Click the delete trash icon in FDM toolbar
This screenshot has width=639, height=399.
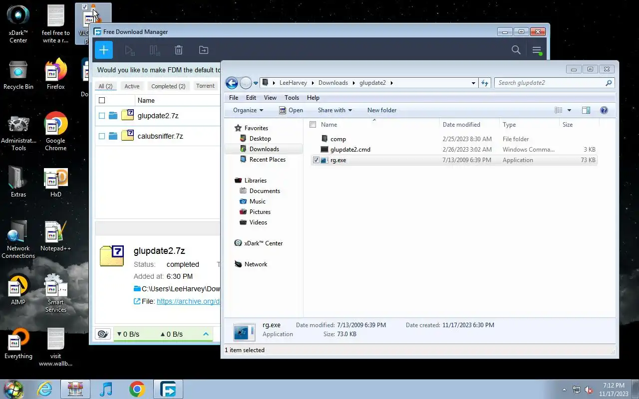click(179, 50)
